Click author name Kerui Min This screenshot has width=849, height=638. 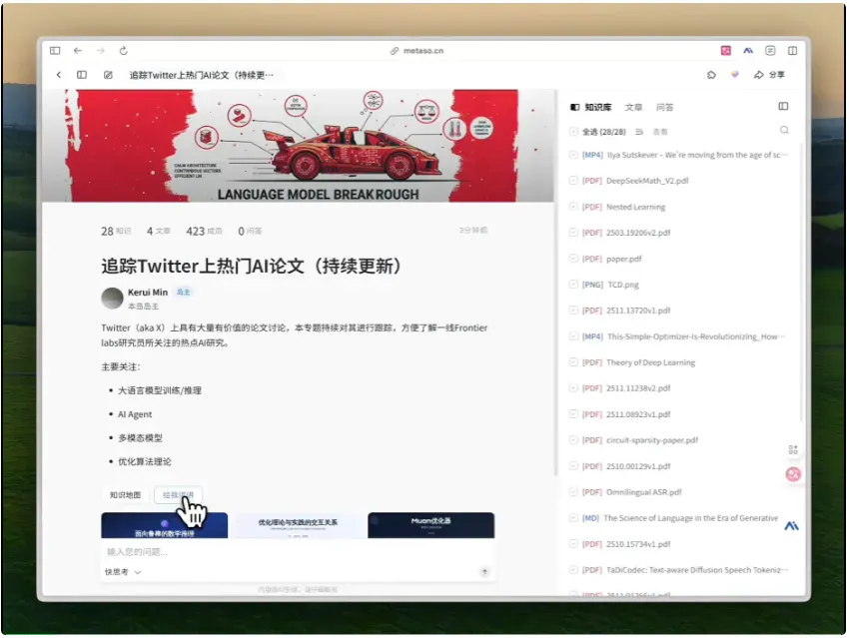point(148,293)
